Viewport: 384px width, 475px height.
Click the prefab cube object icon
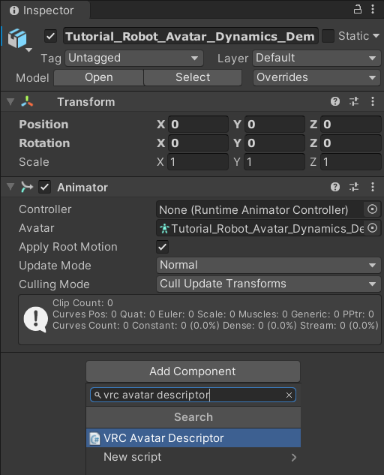[17, 38]
